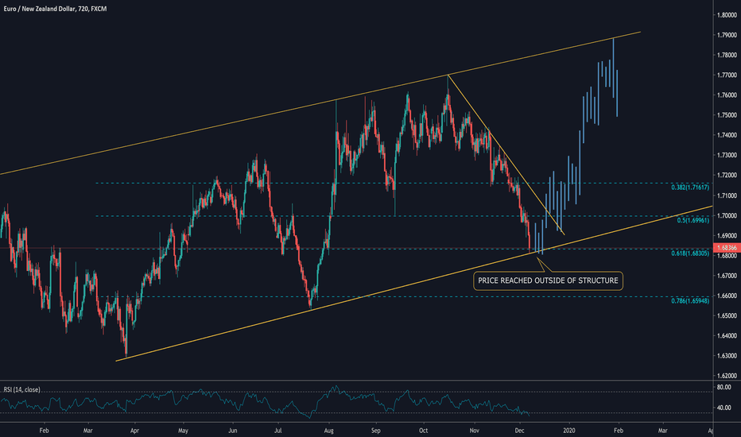Click the March candle low touching the lower trendline
Viewport: 741px width, 437px height.
pos(126,354)
